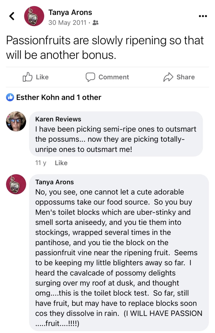Tap the speech bubble Comment icon

[90, 77]
